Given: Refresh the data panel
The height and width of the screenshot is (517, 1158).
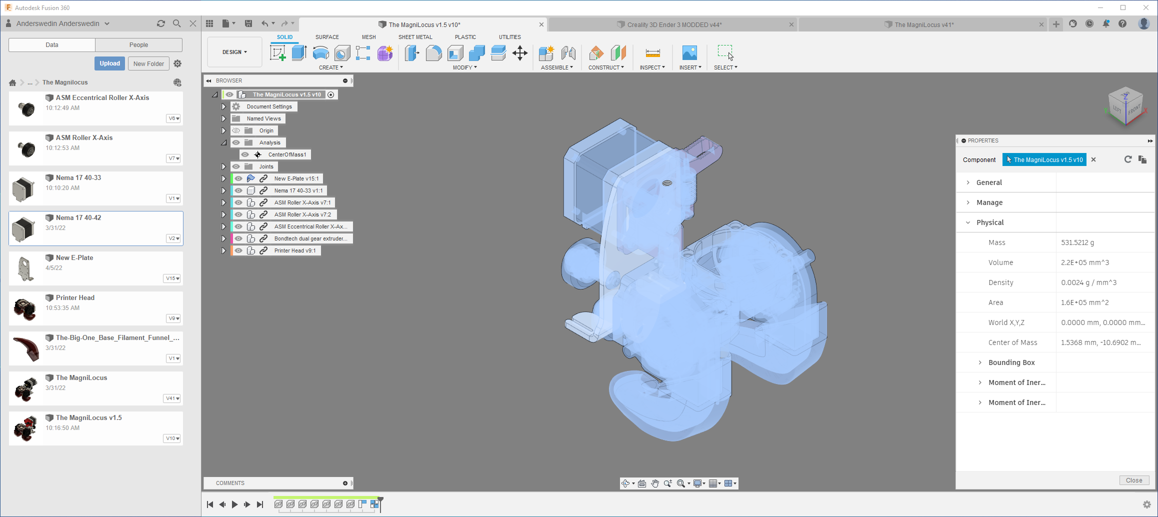Looking at the screenshot, I should coord(161,23).
